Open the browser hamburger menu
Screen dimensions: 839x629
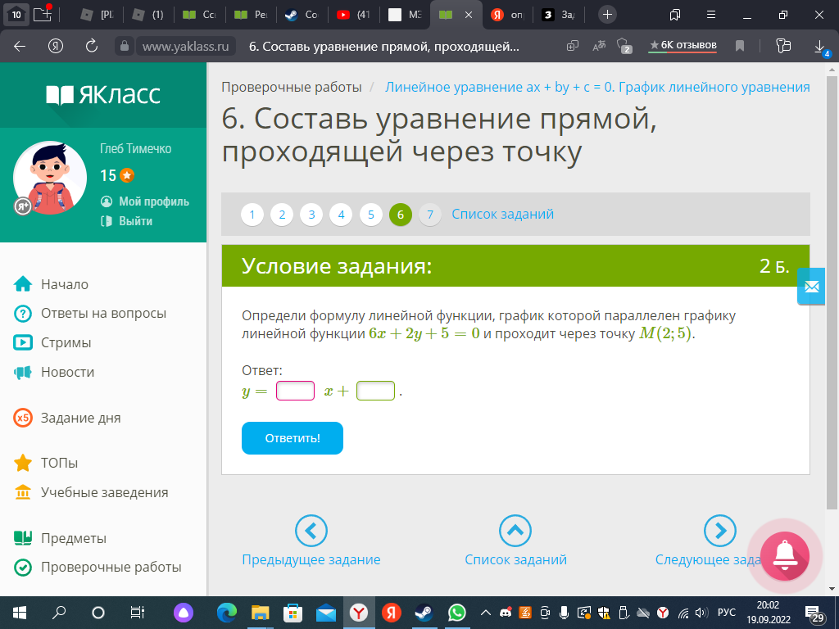click(711, 15)
